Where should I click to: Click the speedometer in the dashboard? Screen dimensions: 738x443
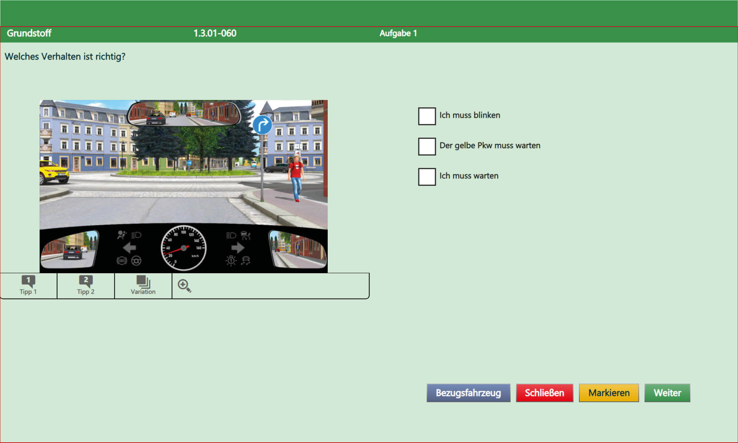click(184, 248)
